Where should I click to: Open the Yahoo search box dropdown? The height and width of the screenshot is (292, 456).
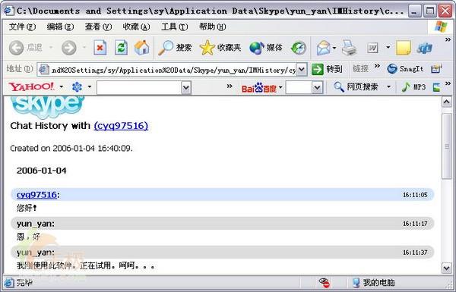point(186,87)
